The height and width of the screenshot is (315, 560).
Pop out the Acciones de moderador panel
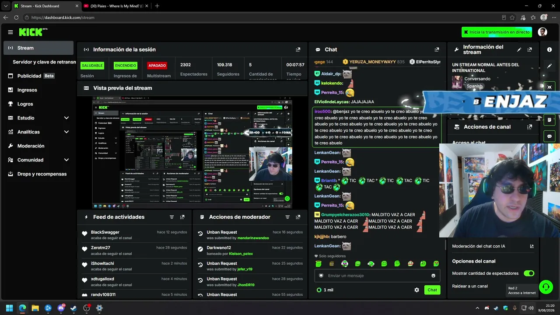tap(298, 217)
